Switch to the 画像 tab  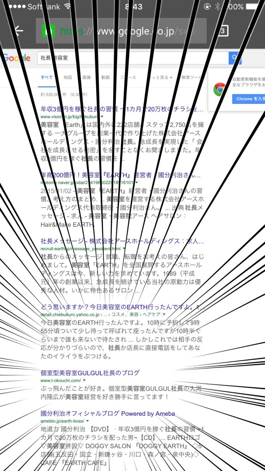click(x=86, y=77)
